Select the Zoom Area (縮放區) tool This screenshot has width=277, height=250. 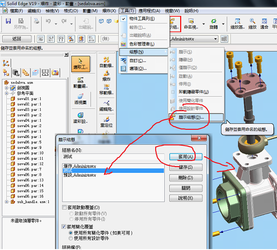pos(238,24)
